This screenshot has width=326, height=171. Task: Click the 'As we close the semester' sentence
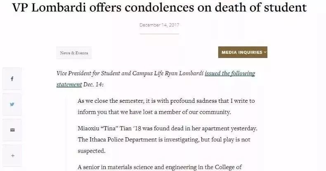(166, 101)
